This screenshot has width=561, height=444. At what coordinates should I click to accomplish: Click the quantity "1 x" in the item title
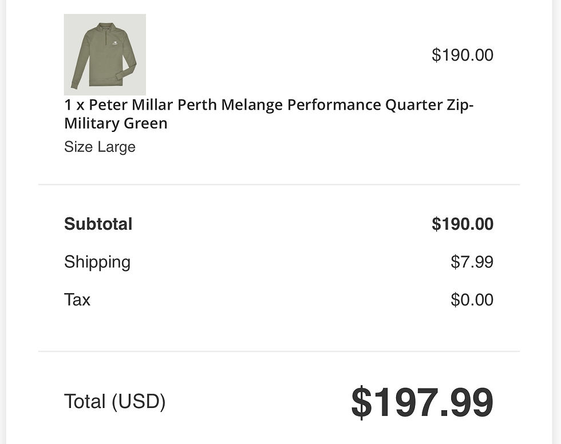[x=74, y=105]
